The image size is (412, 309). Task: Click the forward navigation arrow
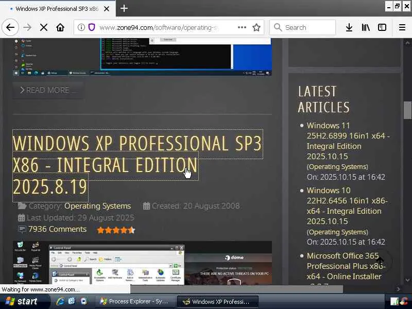[27, 27]
